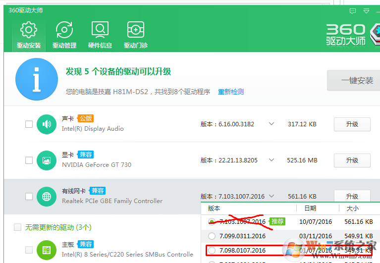Click the 主板 motherboard icon

coord(47,250)
